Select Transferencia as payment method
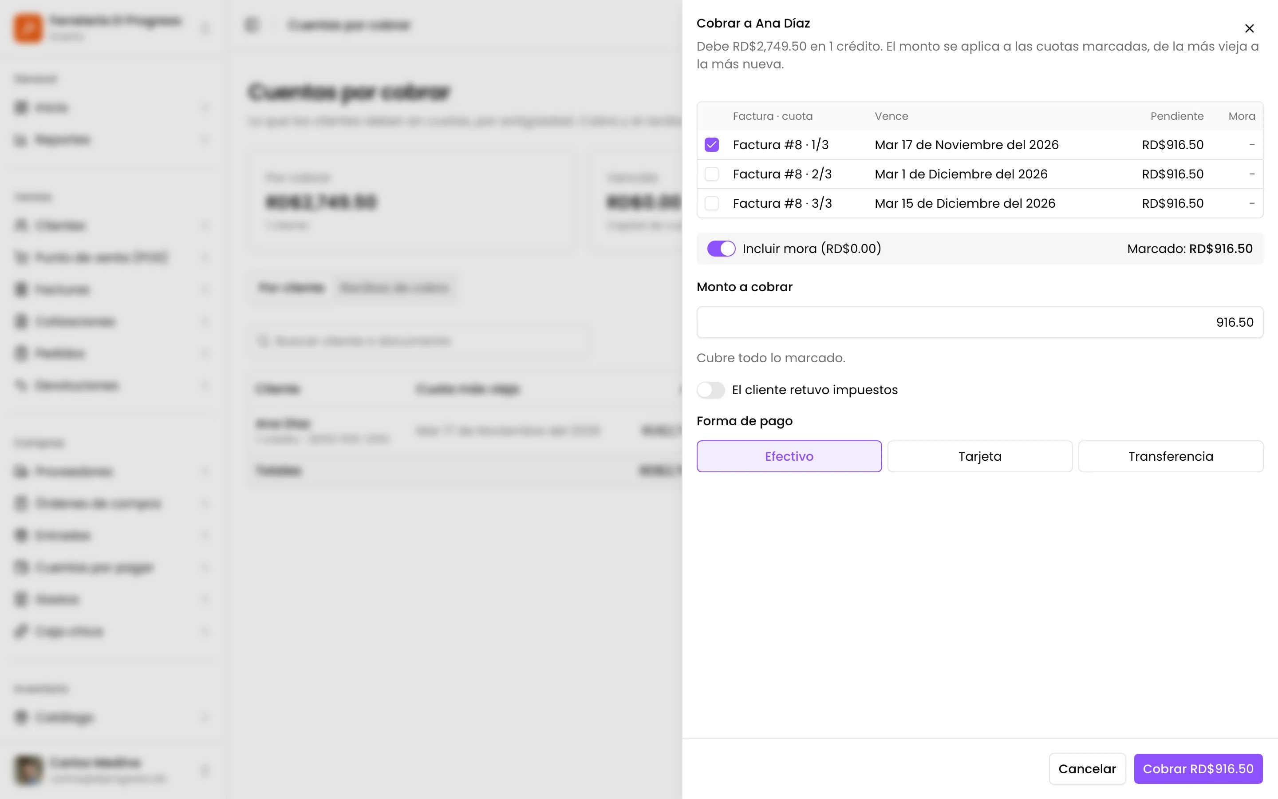Screen dimensions: 1278x799 1170,456
